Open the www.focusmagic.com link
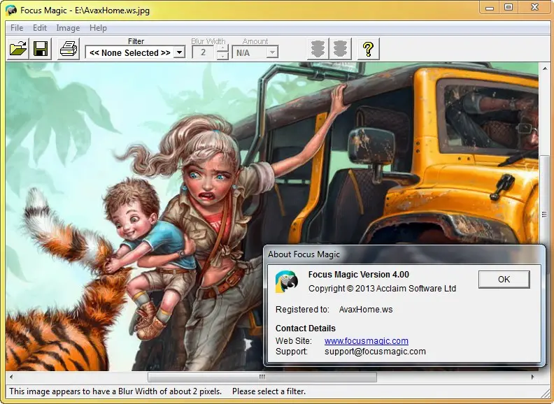 pos(367,341)
